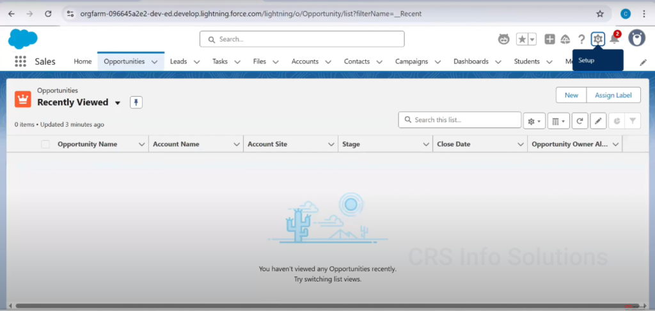655x311 pixels.
Task: Open the Setup gear icon
Action: tap(597, 39)
